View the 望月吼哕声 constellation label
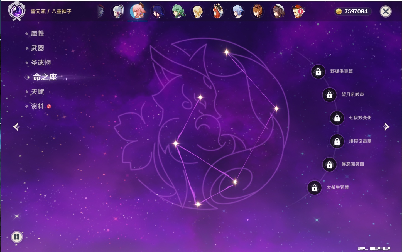The image size is (402, 252). pyautogui.click(x=353, y=94)
